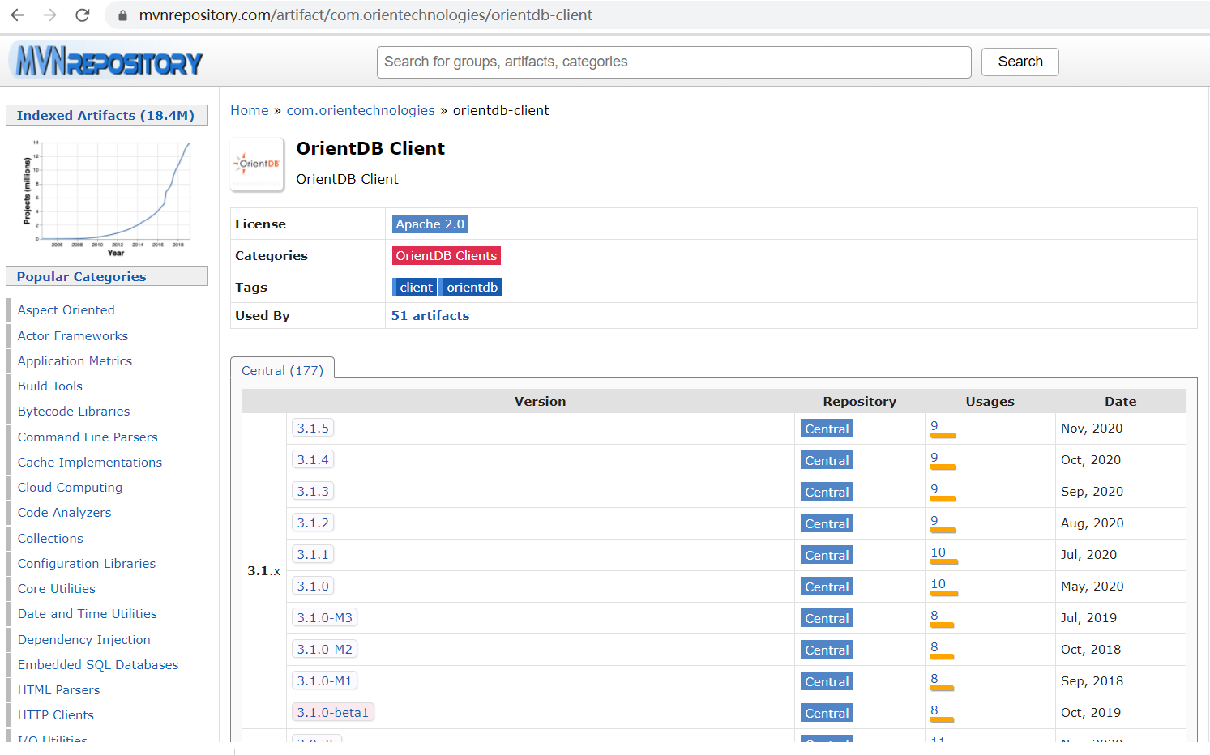1210x755 pixels.
Task: Open Actor Frameworks category
Action: pyautogui.click(x=73, y=335)
